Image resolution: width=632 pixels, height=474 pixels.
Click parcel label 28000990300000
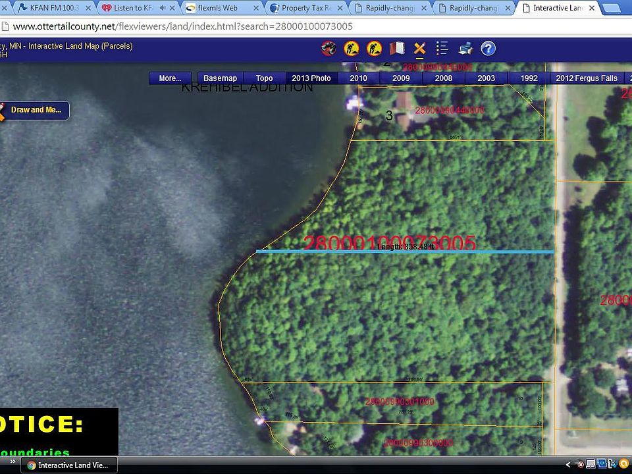pos(419,443)
